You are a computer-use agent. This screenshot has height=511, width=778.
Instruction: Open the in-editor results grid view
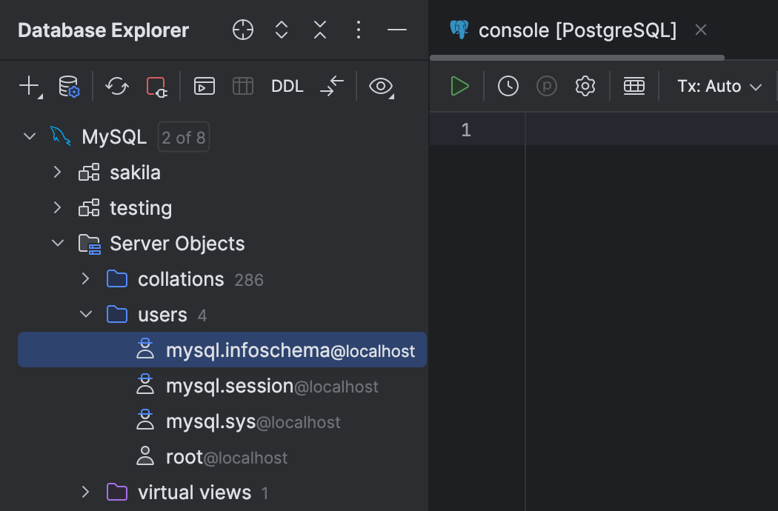(634, 86)
